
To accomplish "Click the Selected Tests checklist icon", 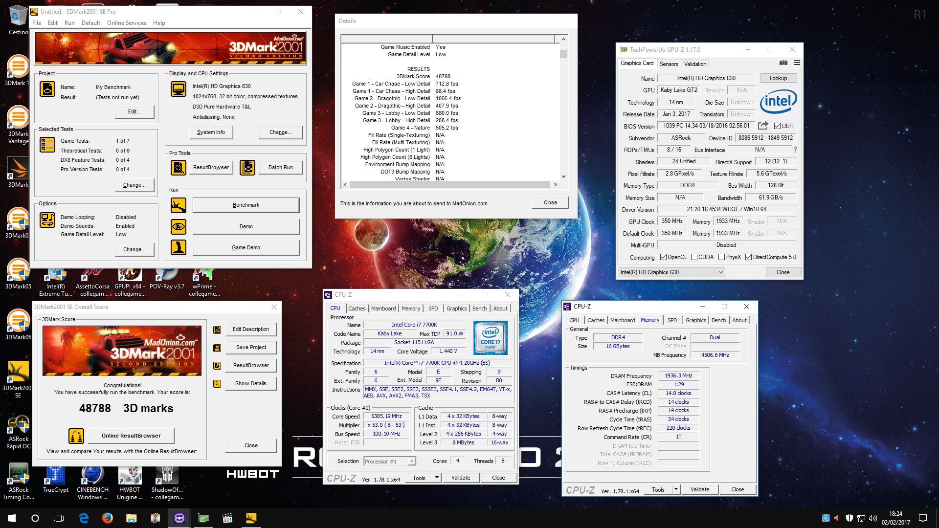I will click(47, 145).
